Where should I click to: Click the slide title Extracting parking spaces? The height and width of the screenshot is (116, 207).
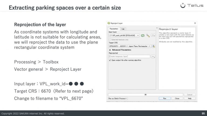click(65, 8)
